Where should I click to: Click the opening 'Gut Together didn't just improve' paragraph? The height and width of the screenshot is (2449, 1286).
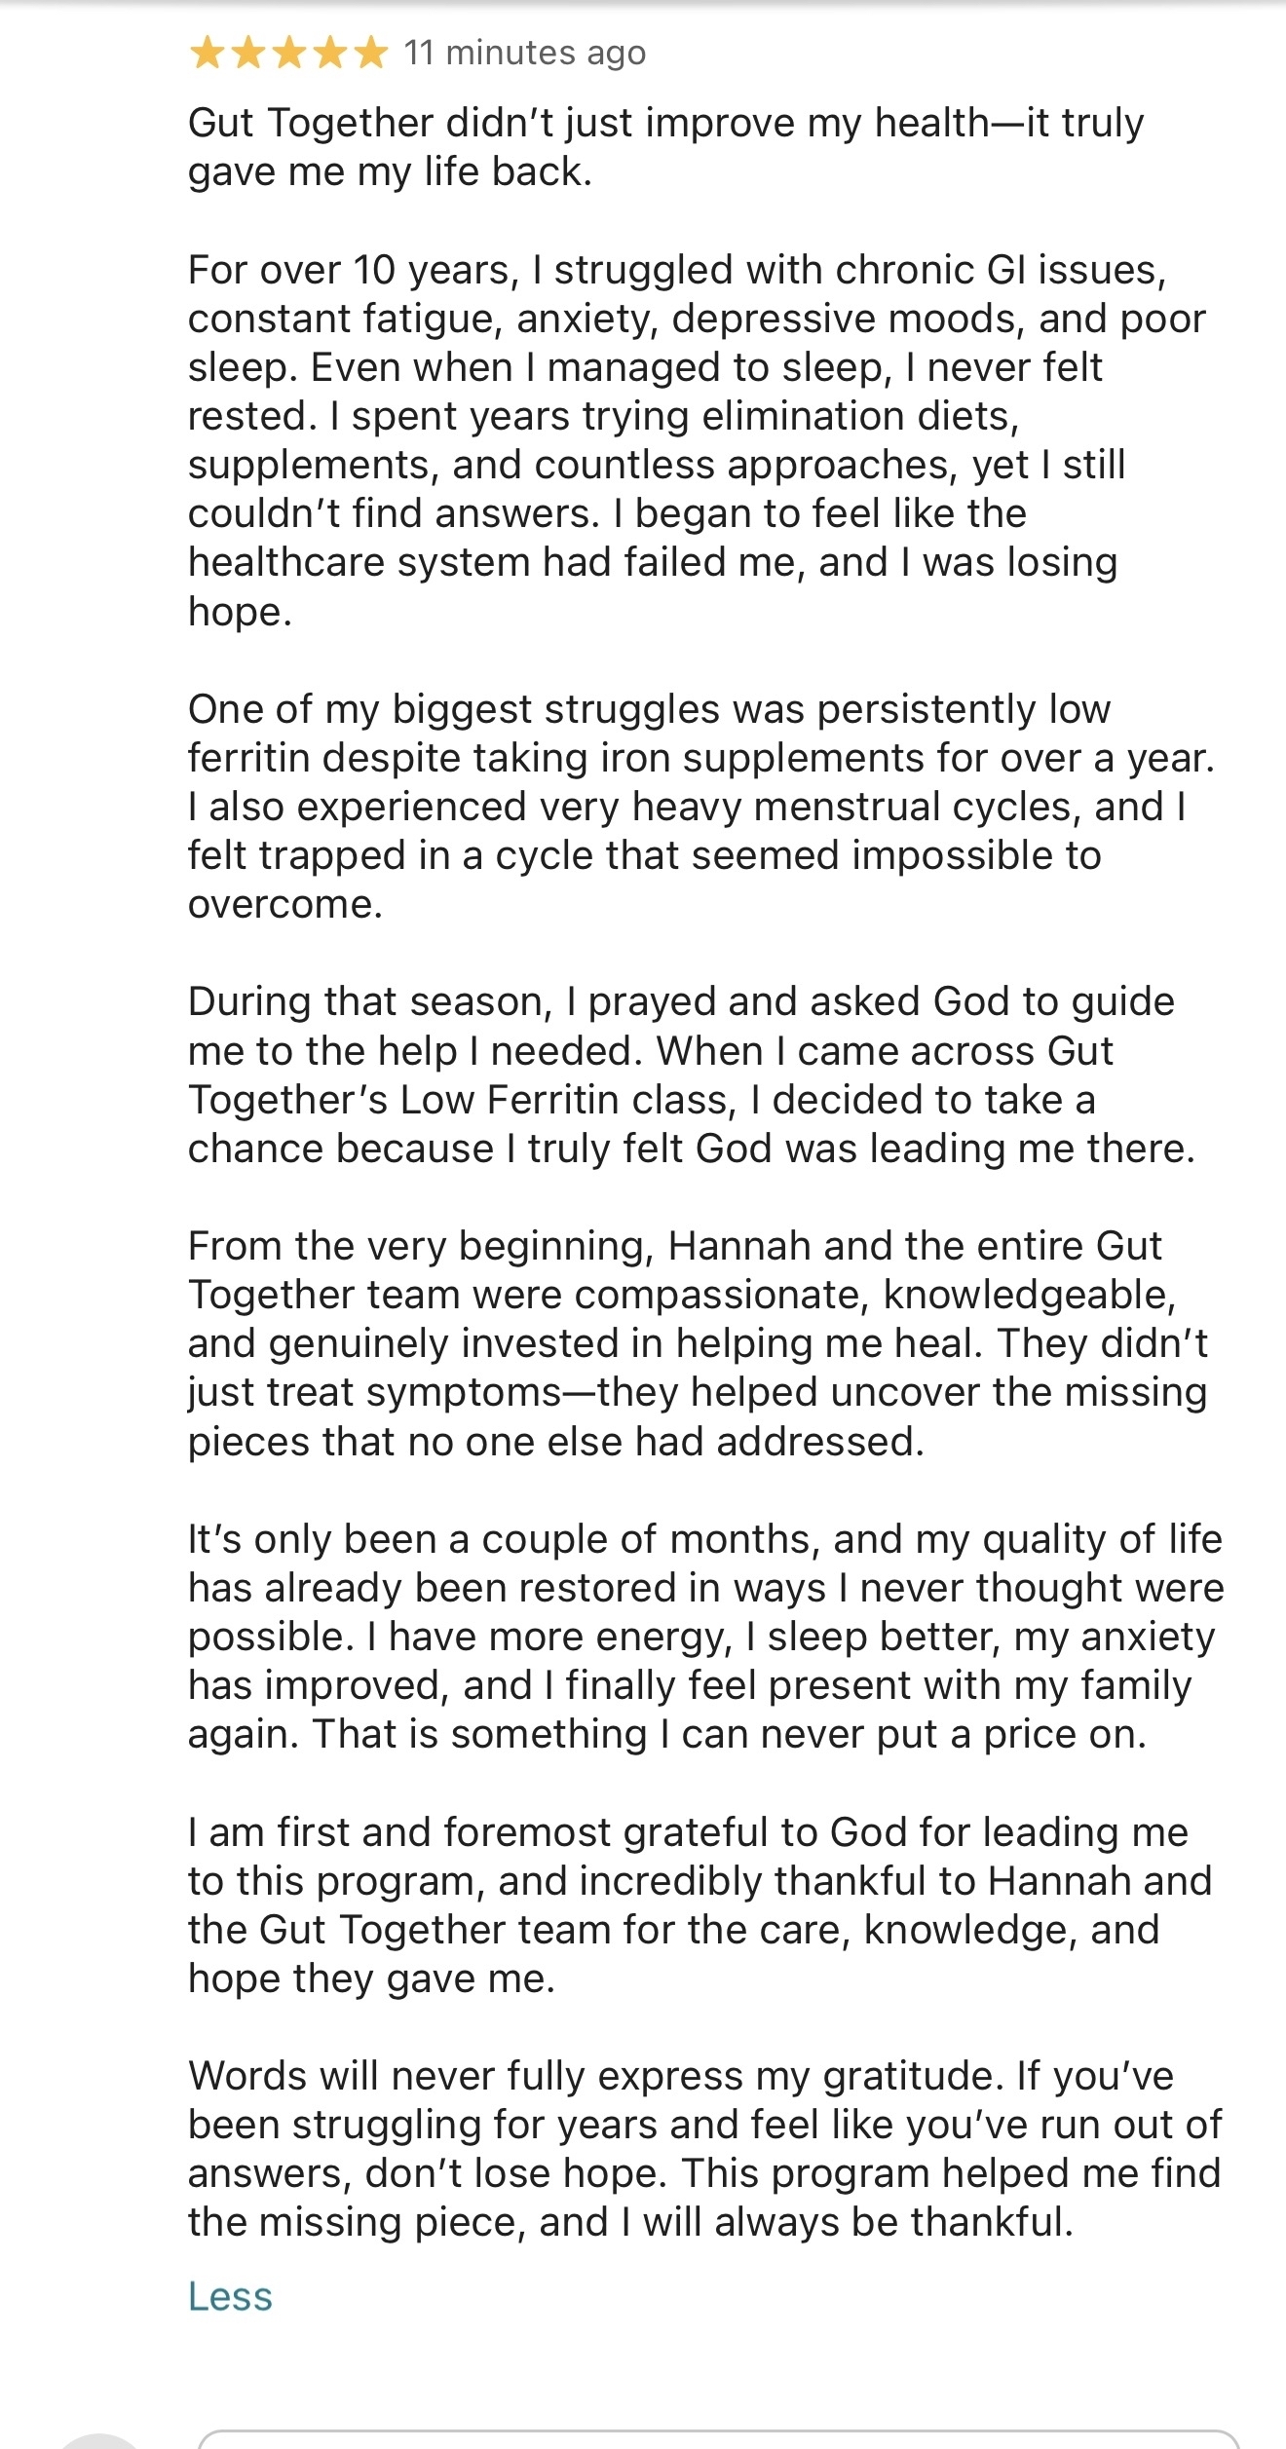666,147
